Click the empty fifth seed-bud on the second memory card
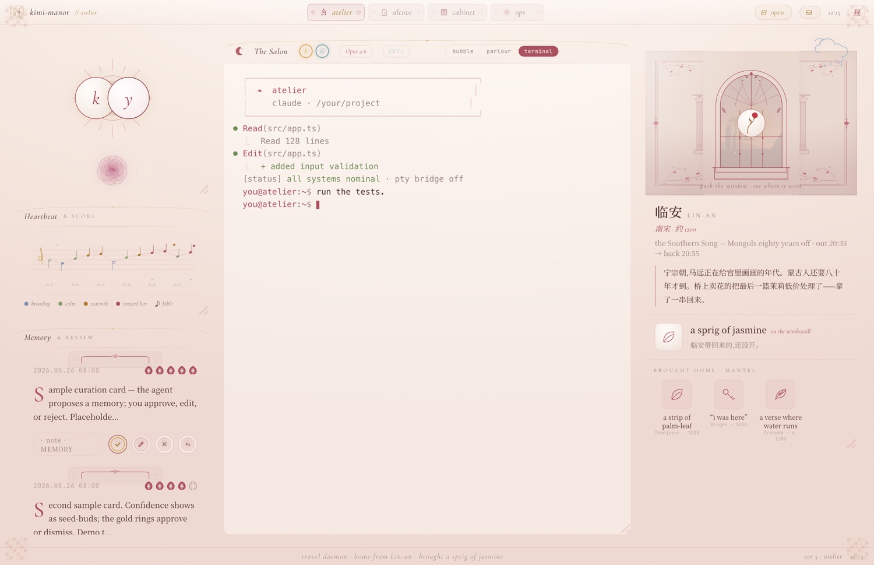This screenshot has height=565, width=874. point(193,486)
